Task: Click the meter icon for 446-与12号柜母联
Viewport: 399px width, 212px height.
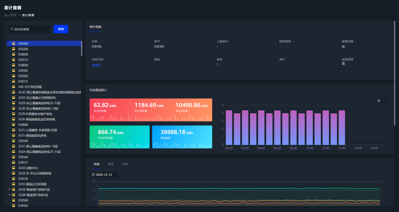Action: tap(14, 87)
